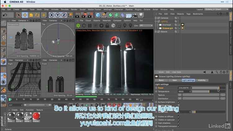Toggle Transparent emission checkbox
The width and height of the screenshot is (233, 131).
tap(179, 126)
